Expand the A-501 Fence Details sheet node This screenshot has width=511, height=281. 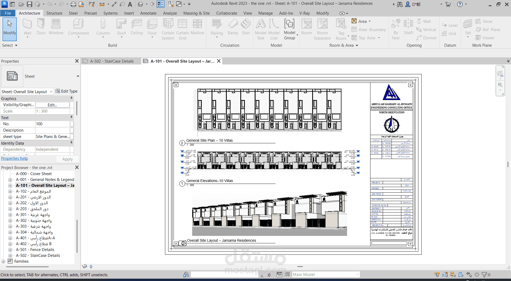click(x=10, y=250)
